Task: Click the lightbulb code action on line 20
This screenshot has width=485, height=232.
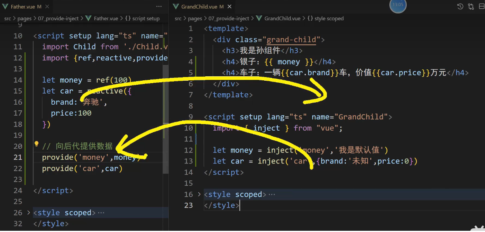Action: click(x=36, y=144)
